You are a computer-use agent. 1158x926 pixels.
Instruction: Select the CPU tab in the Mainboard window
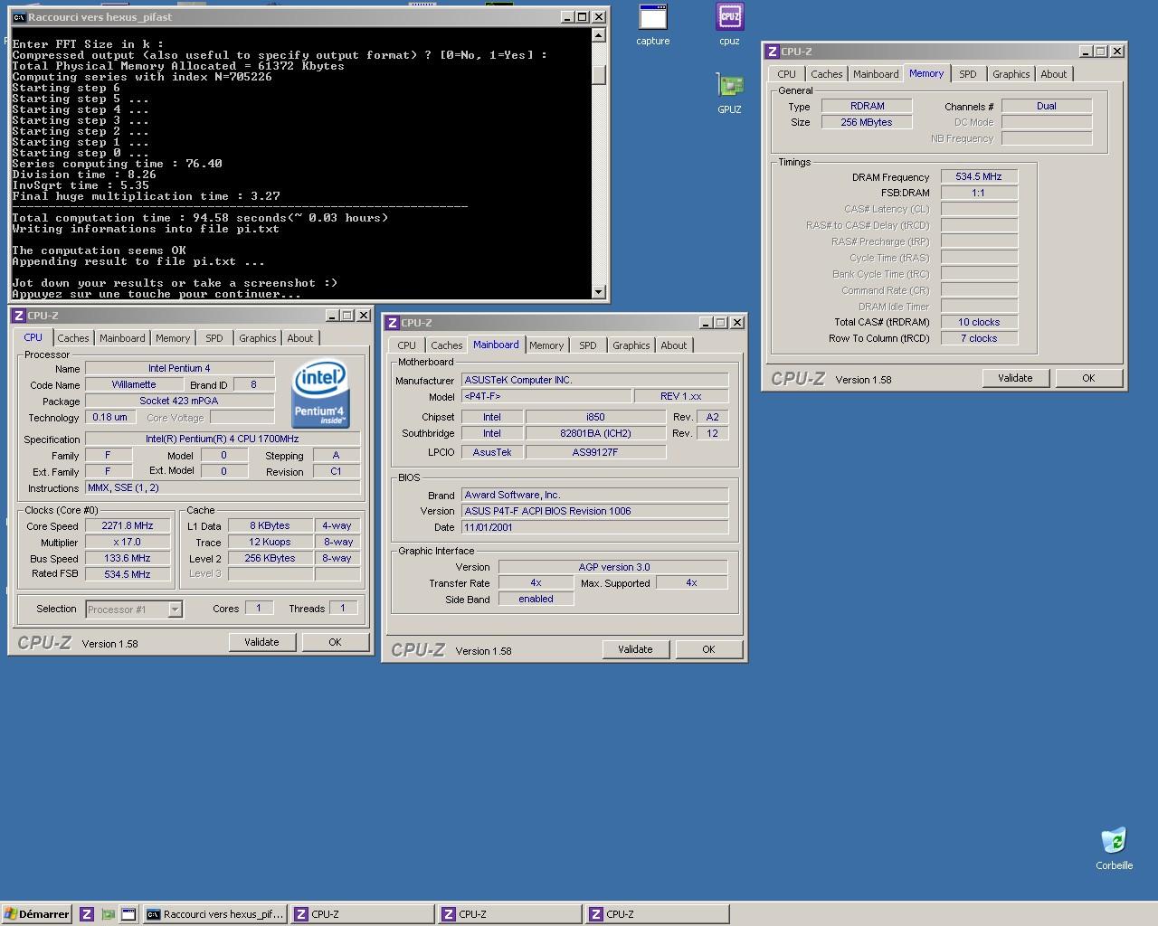(x=407, y=345)
